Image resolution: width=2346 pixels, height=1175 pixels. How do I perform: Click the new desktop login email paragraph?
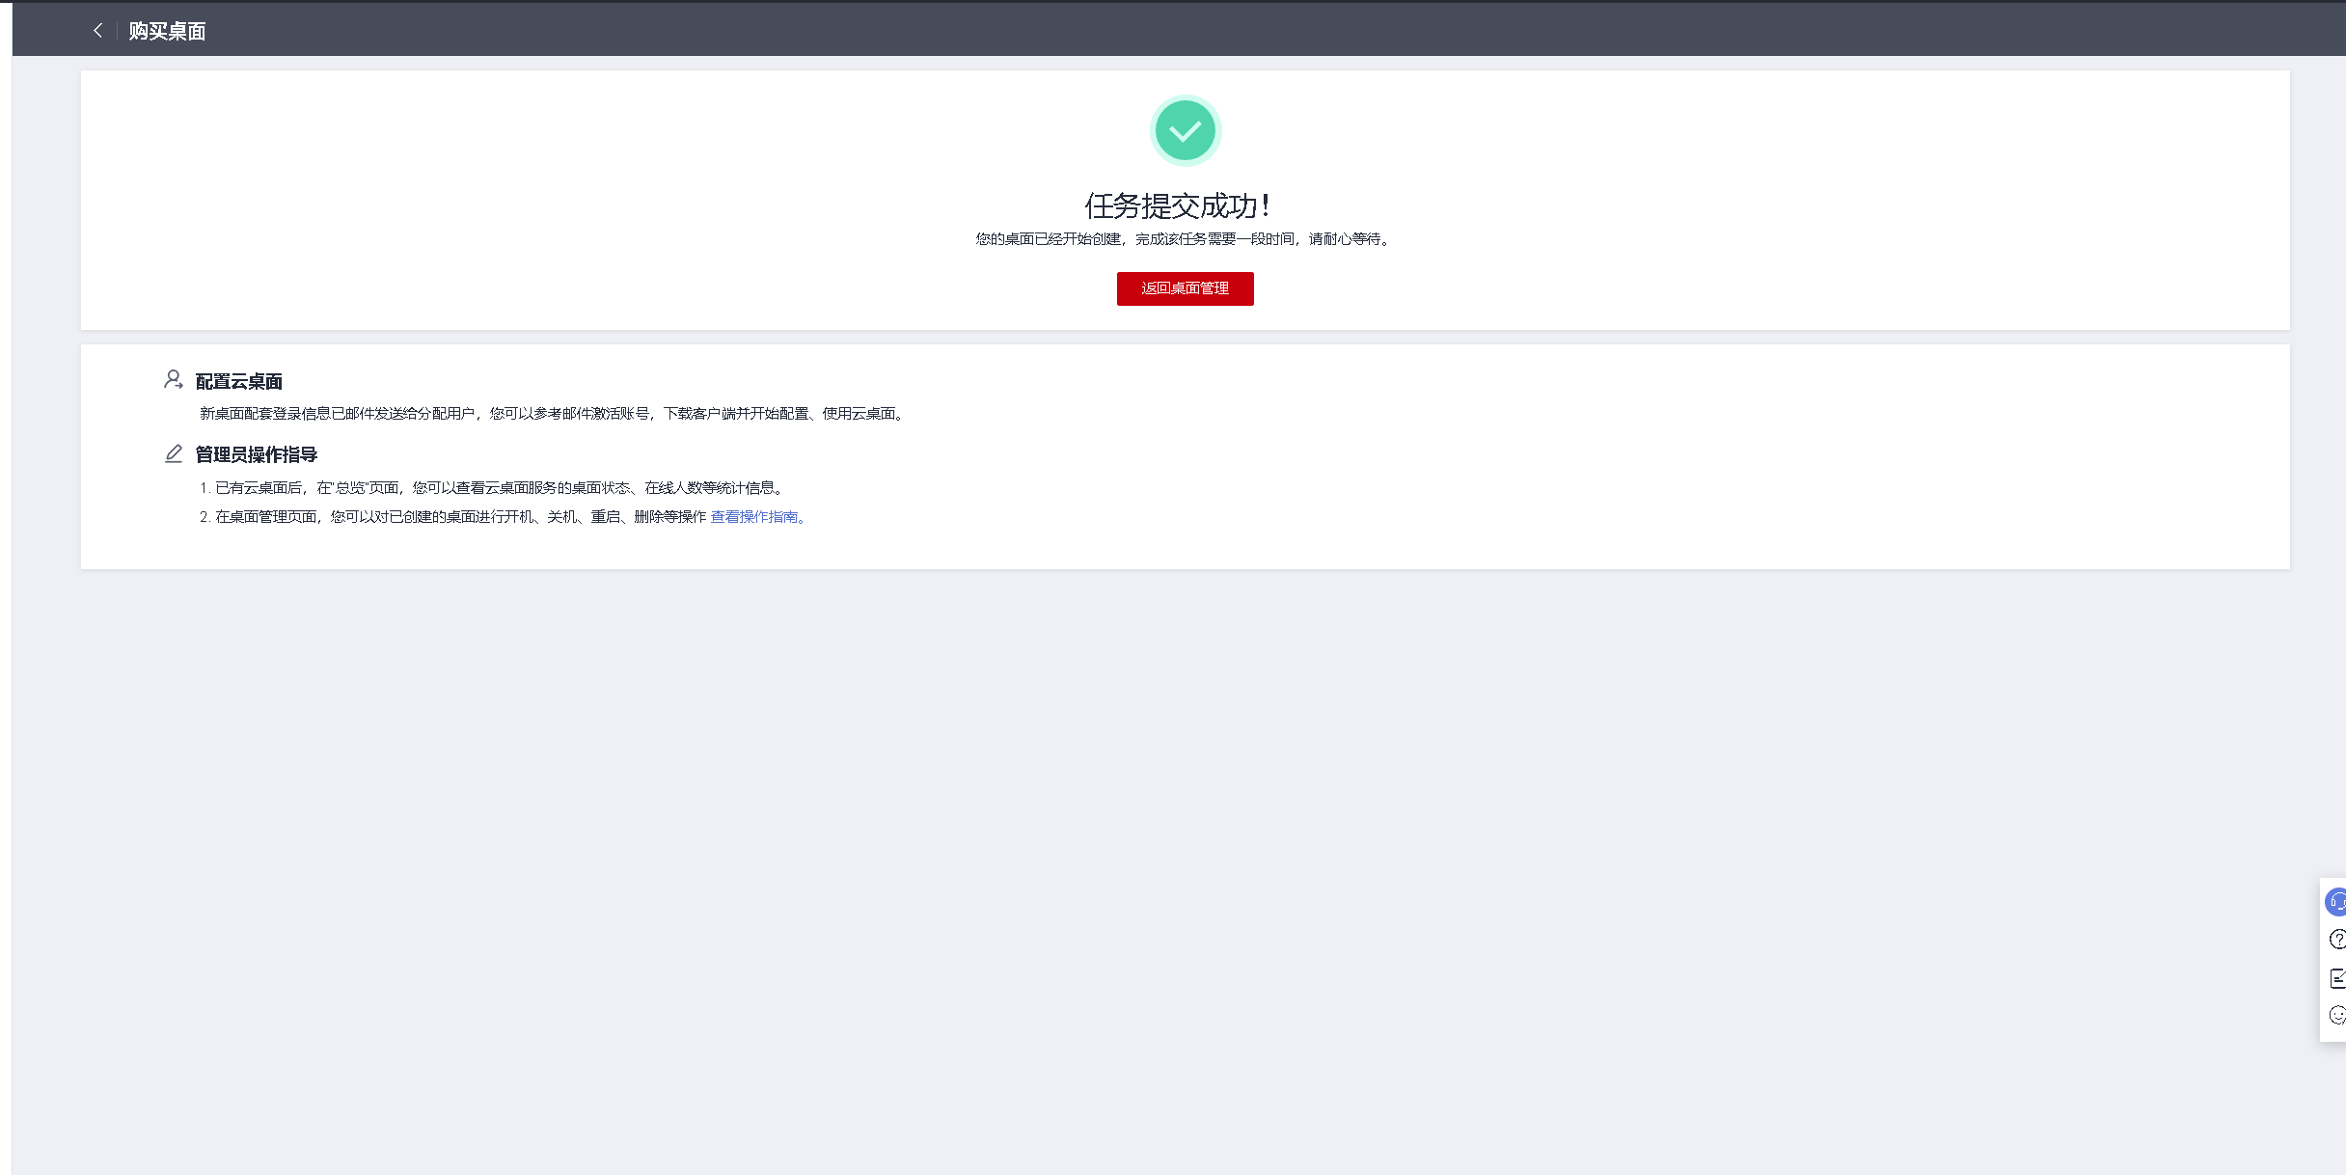(x=552, y=414)
